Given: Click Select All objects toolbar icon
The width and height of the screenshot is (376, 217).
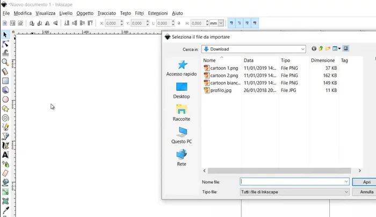Looking at the screenshot, I should tap(5, 23).
